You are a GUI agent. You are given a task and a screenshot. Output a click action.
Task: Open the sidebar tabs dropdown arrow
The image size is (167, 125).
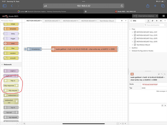[x=165, y=21]
